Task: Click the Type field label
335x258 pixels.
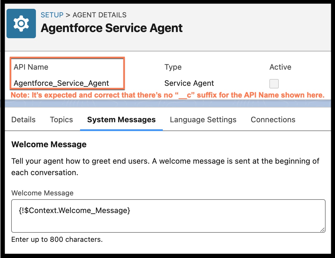Action: click(x=173, y=67)
